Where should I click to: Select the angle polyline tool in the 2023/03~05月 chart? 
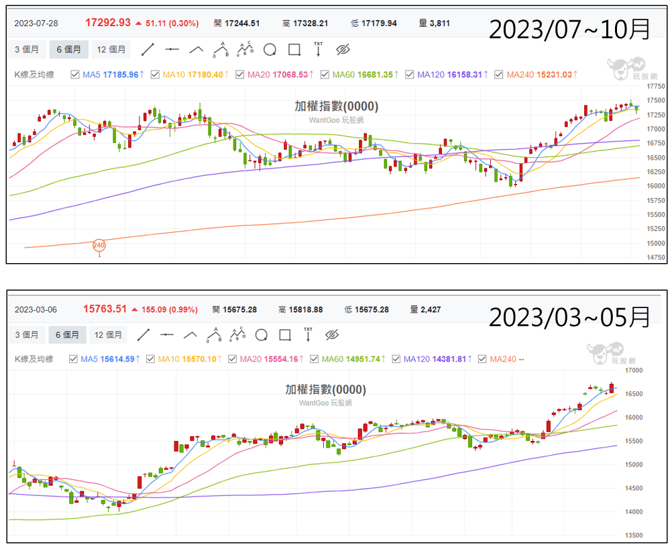190,334
